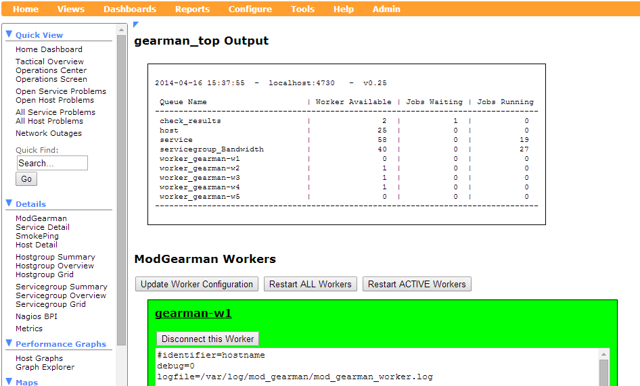Open Hostgroup Overview

click(55, 266)
